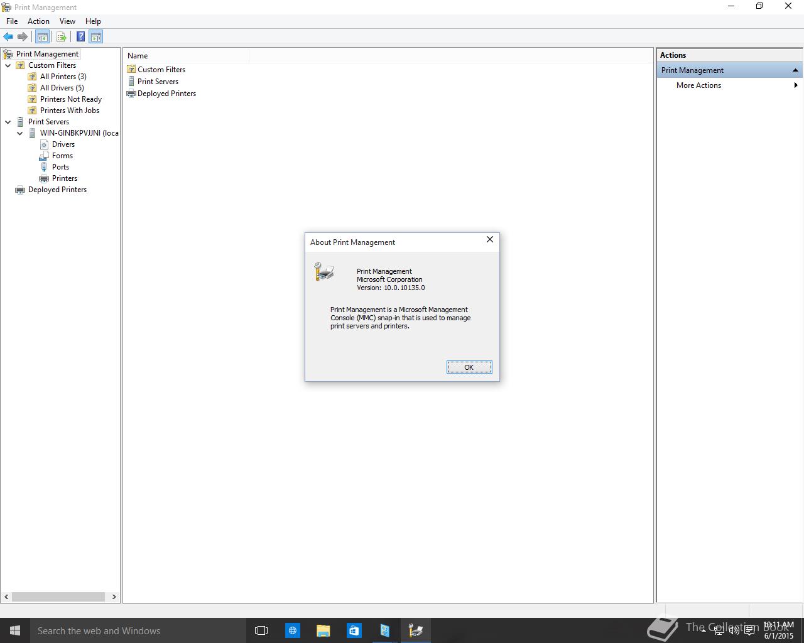Click the Export List toolbar icon
Viewport: 804px width, 643px height.
(x=61, y=36)
